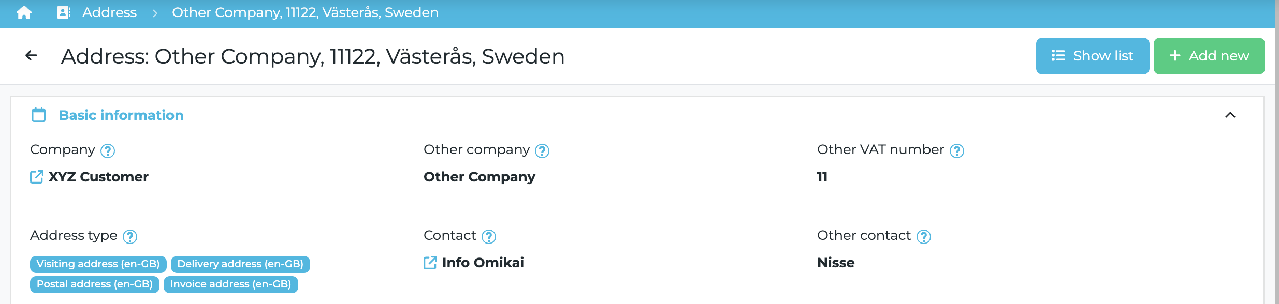Click the Address breadcrumb item

109,12
